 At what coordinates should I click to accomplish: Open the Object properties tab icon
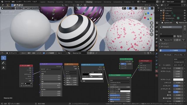(x=157, y=50)
